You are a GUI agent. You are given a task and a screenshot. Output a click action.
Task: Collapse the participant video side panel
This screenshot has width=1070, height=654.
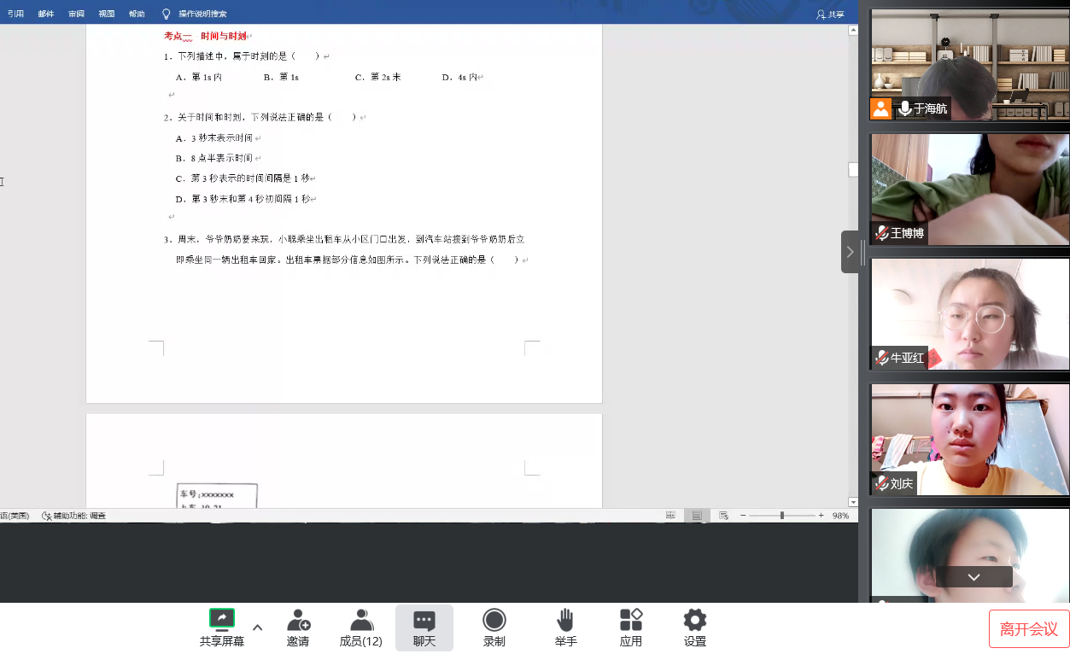coord(850,252)
